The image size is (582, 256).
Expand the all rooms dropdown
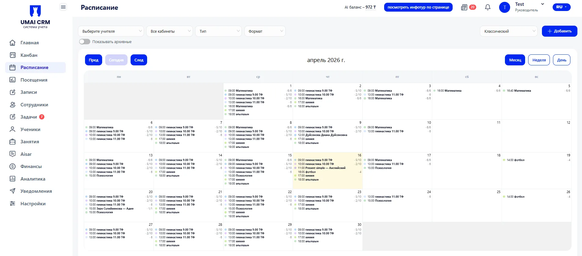[x=169, y=31]
